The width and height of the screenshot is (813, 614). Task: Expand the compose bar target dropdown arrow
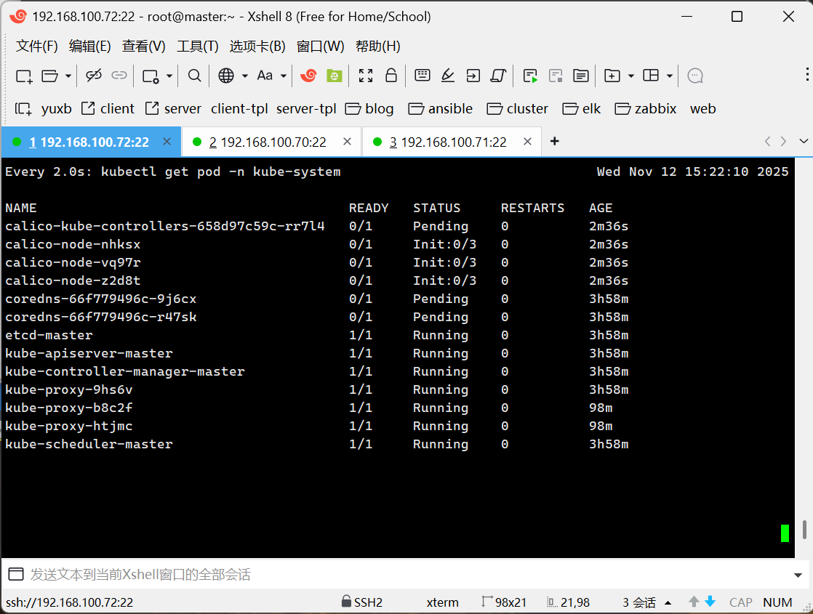point(798,575)
